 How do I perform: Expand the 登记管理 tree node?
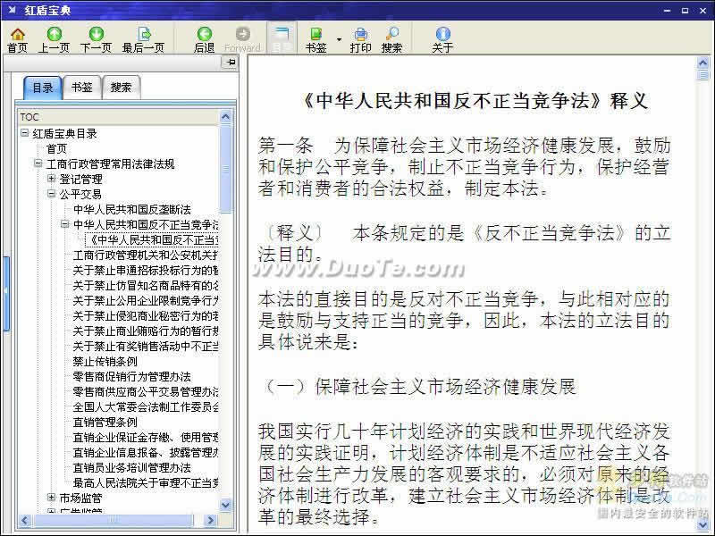pyautogui.click(x=52, y=180)
